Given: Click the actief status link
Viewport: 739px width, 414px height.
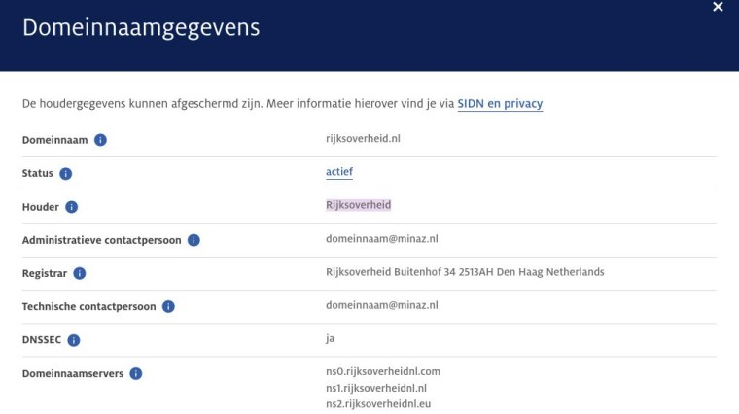Looking at the screenshot, I should [339, 172].
